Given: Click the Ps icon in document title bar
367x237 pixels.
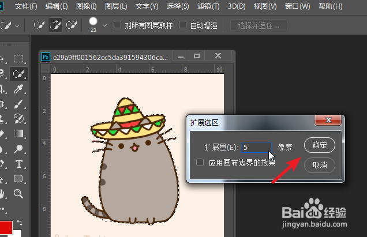Looking at the screenshot, I should click(x=46, y=57).
